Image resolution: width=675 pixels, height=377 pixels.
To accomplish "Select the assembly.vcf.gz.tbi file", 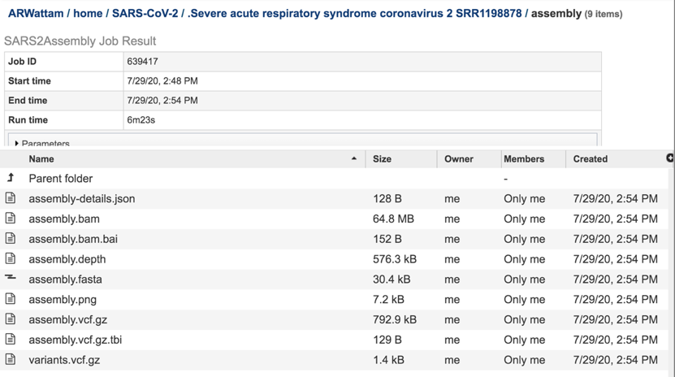I will [75, 340].
